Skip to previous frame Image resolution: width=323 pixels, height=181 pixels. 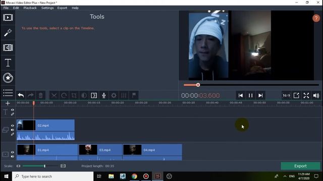coord(240,96)
